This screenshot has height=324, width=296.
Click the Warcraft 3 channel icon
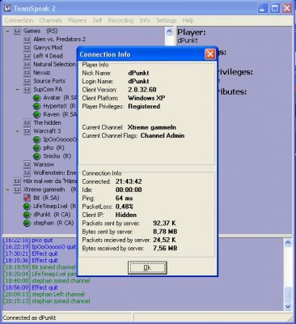(x=27, y=131)
